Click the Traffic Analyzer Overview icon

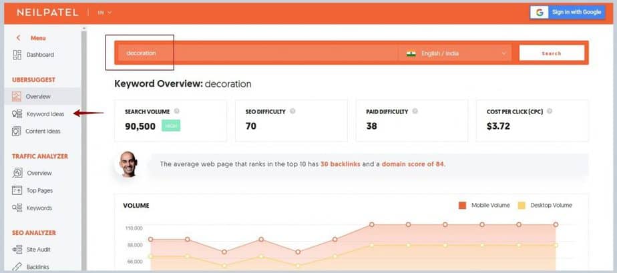tap(17, 173)
